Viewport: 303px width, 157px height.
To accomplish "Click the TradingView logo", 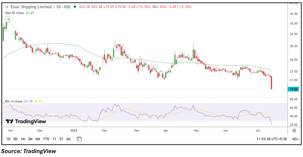I will click(x=26, y=122).
